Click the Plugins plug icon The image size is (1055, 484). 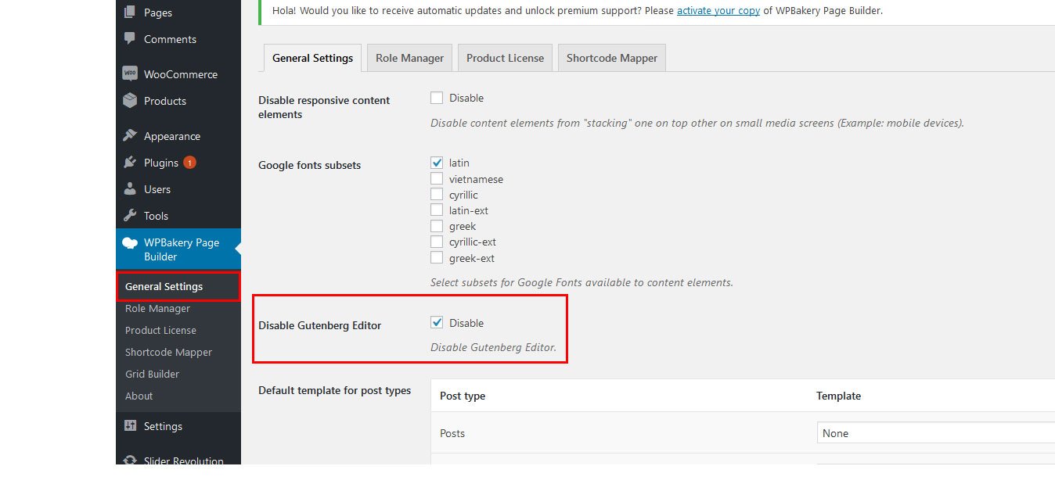click(x=130, y=163)
